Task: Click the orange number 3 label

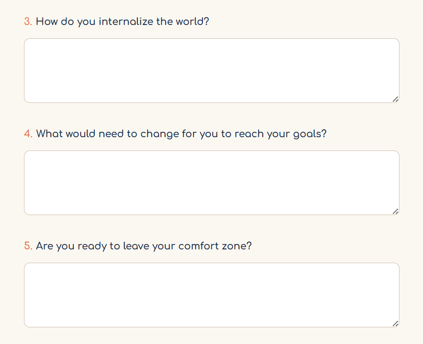Action: click(x=28, y=22)
